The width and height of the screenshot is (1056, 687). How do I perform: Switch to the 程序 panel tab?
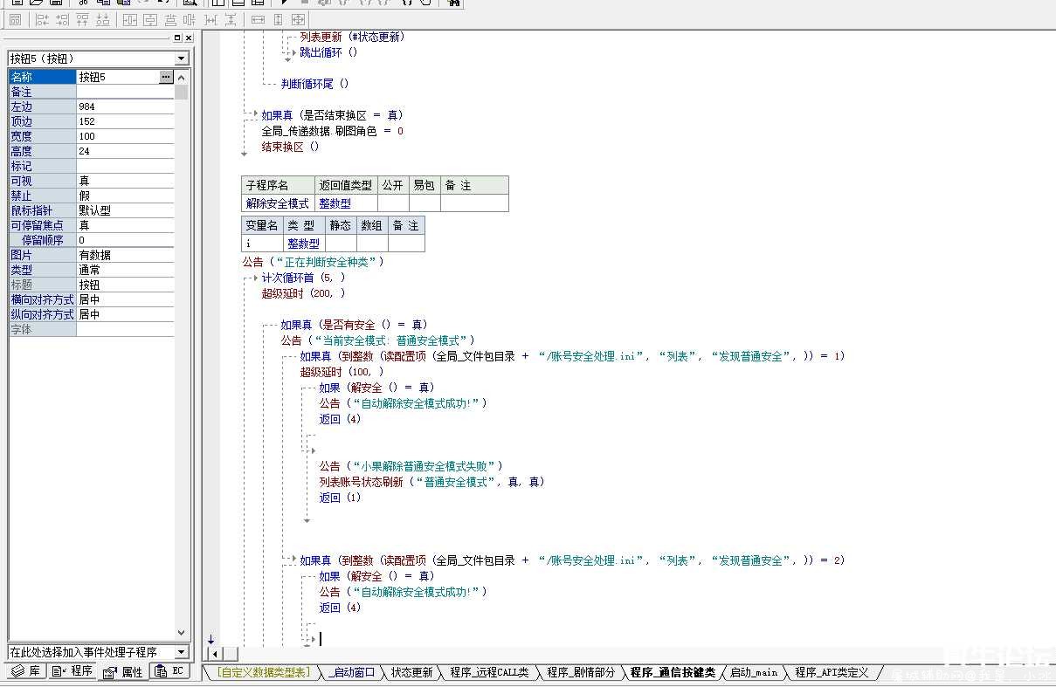point(72,671)
